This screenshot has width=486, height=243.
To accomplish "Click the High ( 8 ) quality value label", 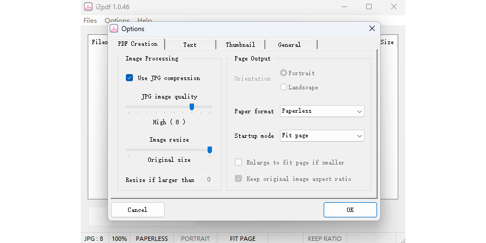I will click(169, 122).
